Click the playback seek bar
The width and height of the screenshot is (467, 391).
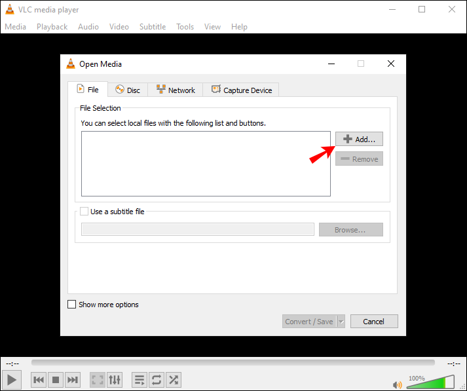pyautogui.click(x=233, y=362)
